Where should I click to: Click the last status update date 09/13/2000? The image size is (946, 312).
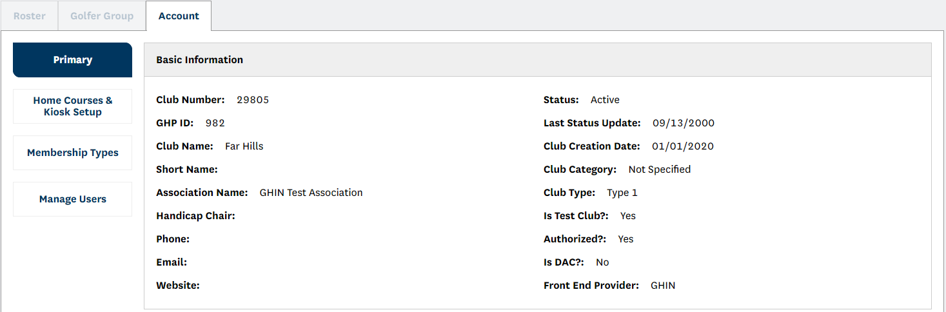pyautogui.click(x=684, y=123)
